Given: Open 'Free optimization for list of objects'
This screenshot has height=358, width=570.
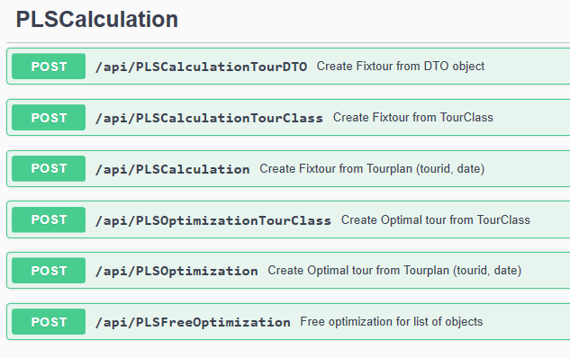Looking at the screenshot, I should (391, 322).
